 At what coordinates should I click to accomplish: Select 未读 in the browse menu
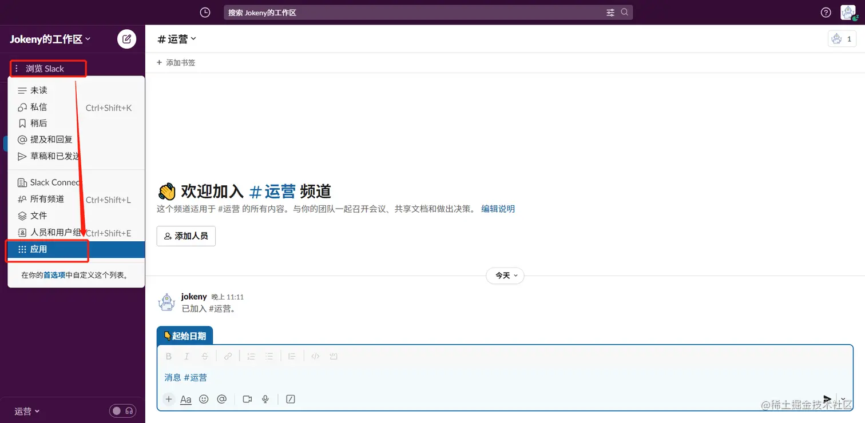click(x=76, y=90)
